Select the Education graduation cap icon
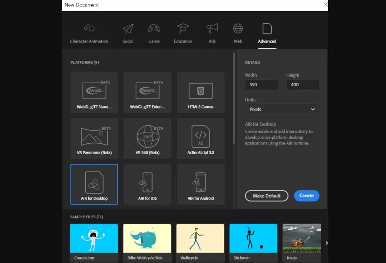 pyautogui.click(x=183, y=28)
